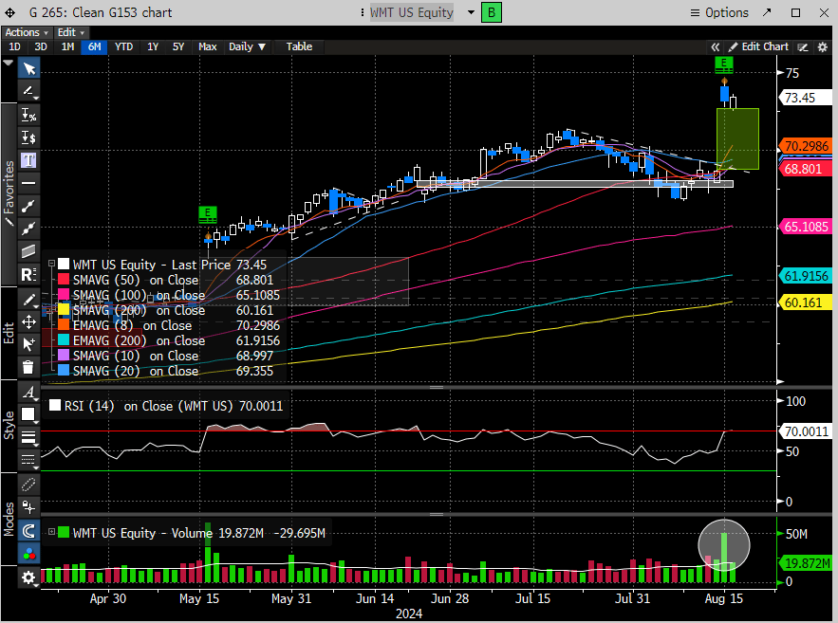
Task: Select the two-point trend line tool
Action: tap(28, 206)
